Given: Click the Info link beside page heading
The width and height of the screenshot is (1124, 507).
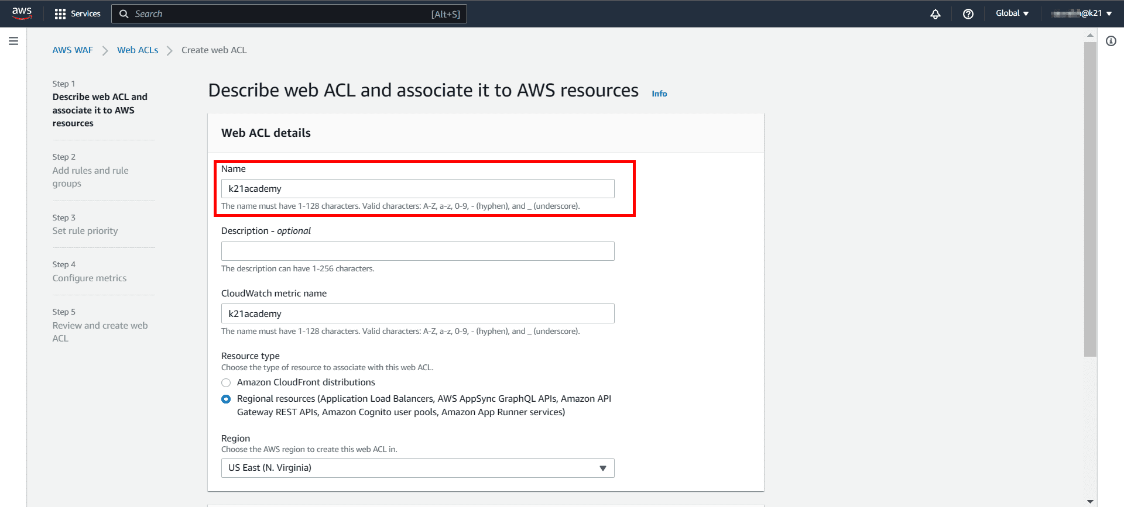Looking at the screenshot, I should 659,94.
